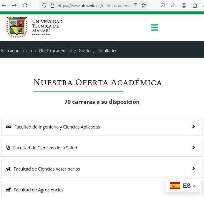This screenshot has height=197, width=204.
Task: Click chevron on Ciencias de la Salud row
Action: (x=194, y=147)
